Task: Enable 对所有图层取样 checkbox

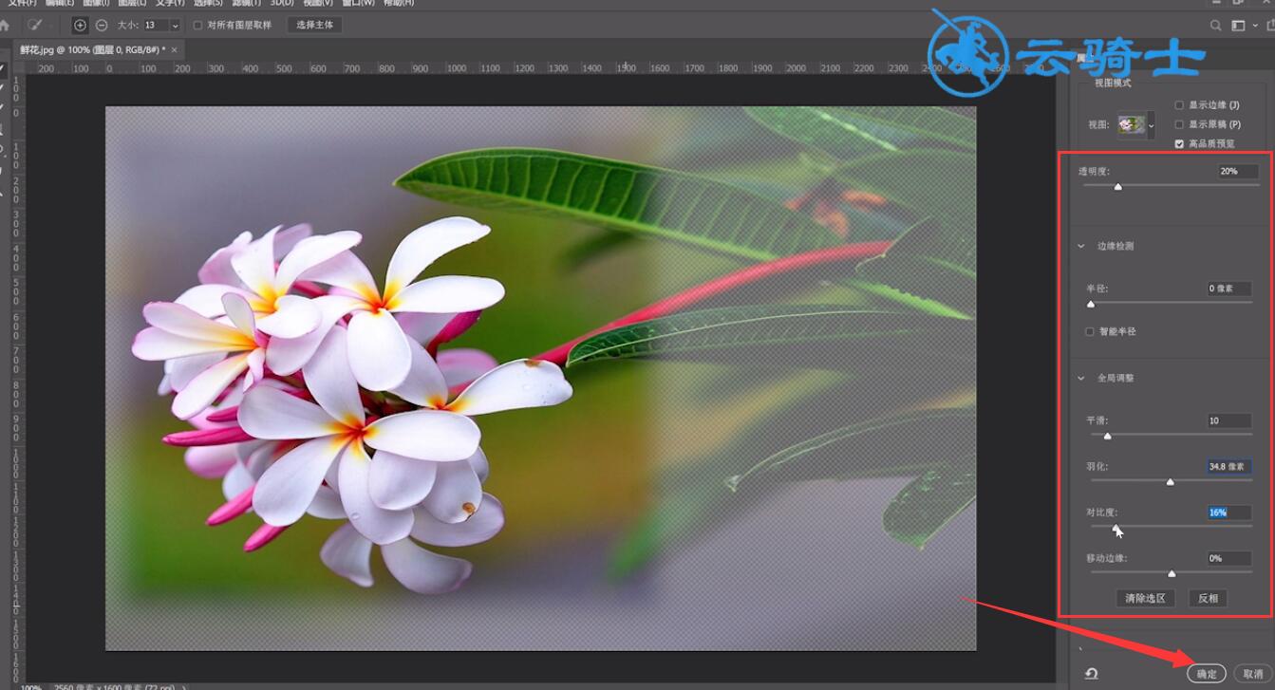Action: tap(197, 25)
